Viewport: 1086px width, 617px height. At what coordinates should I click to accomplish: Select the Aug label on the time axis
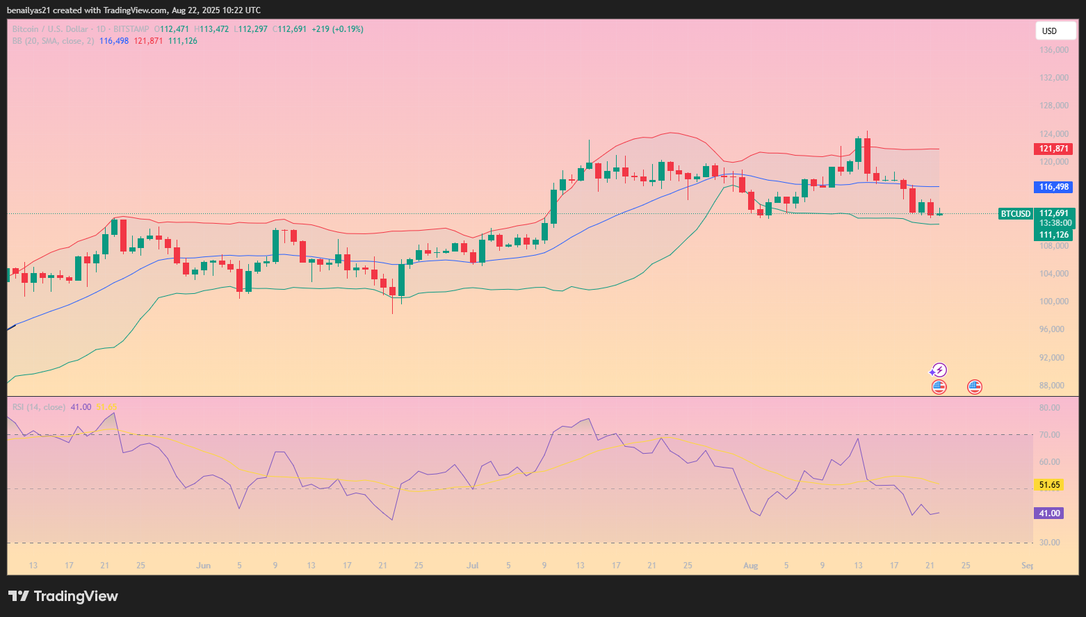point(750,566)
